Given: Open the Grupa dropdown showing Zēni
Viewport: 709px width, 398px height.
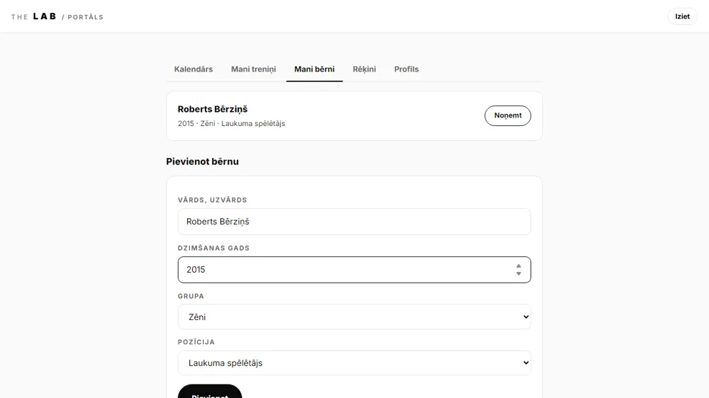Looking at the screenshot, I should pos(354,317).
